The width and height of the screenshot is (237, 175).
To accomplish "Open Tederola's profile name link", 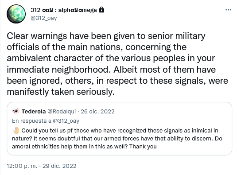I will [x=34, y=111].
